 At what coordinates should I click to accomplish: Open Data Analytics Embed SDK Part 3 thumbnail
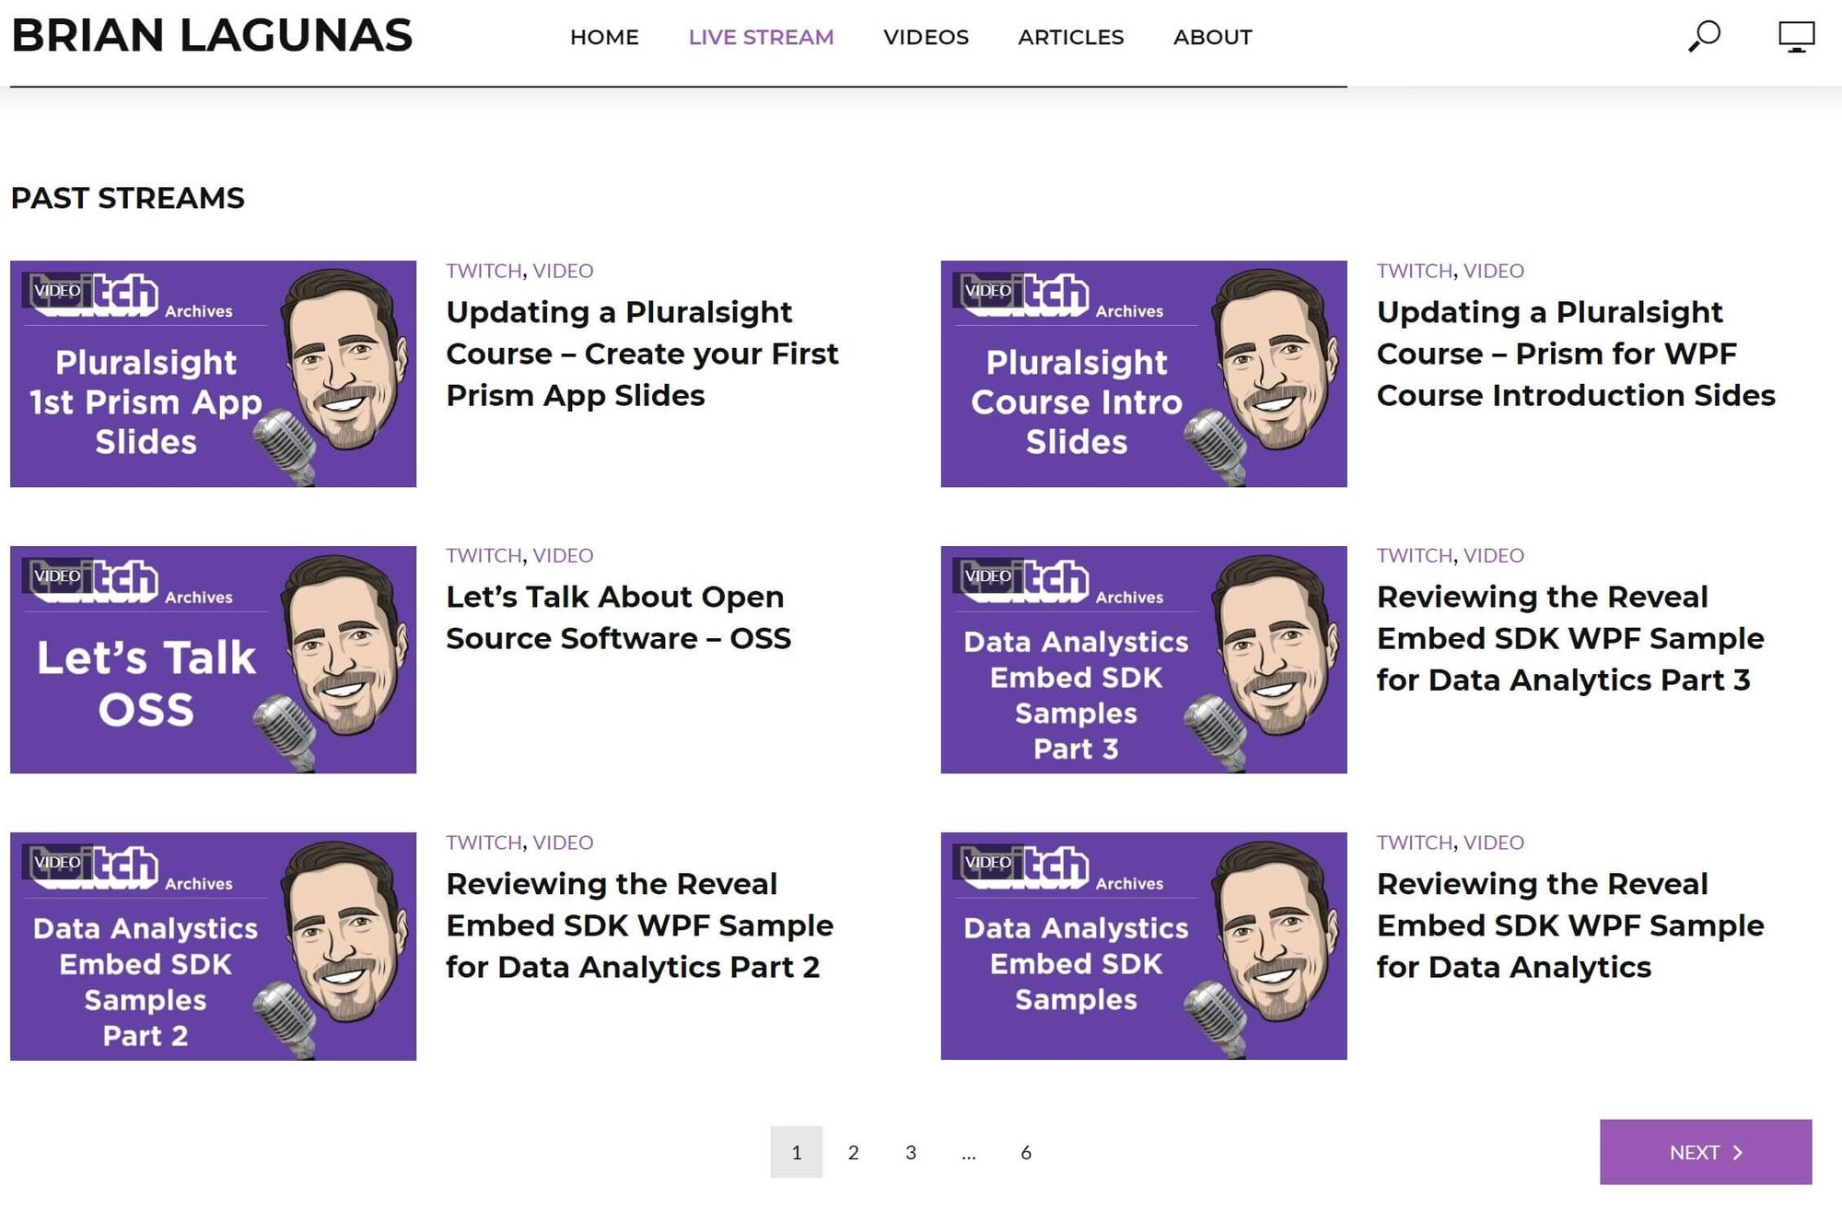click(1143, 659)
